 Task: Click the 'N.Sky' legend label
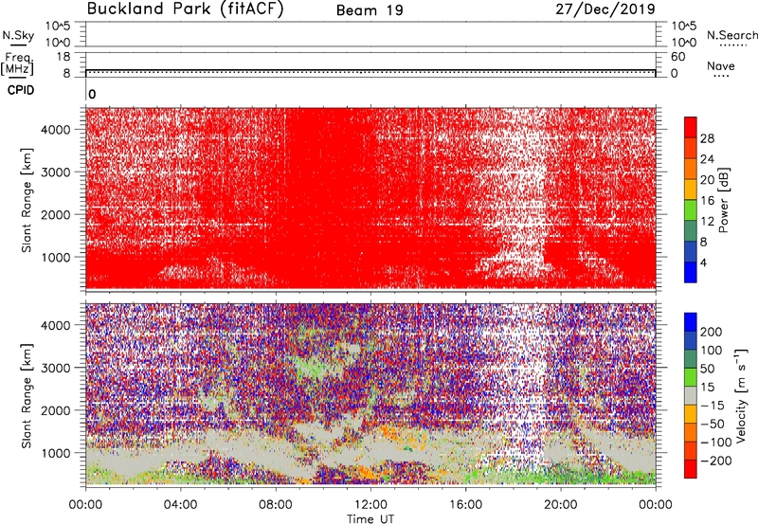coord(18,35)
